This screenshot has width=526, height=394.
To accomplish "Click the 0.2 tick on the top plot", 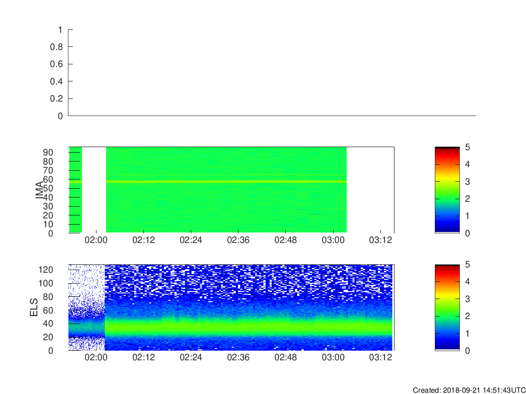I will click(x=57, y=98).
